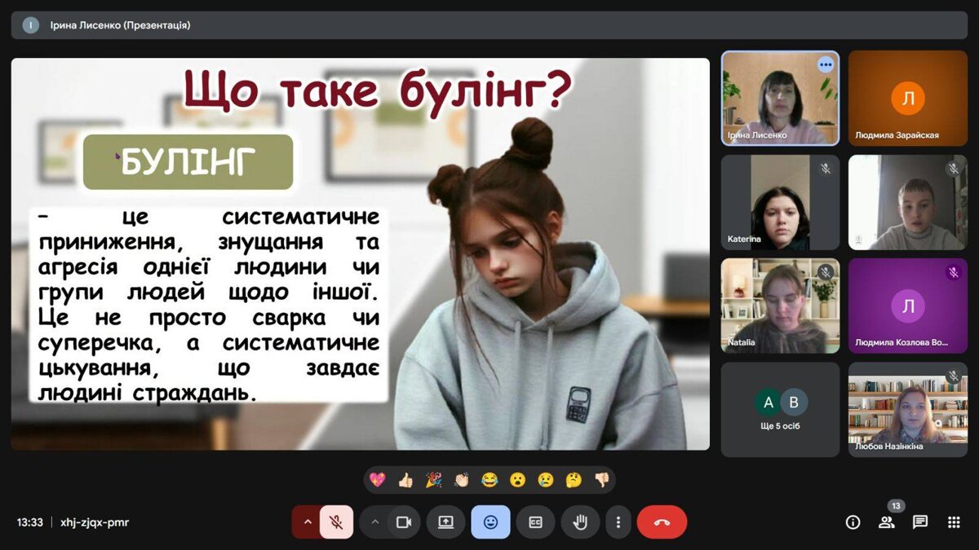Open options on Ірина Лисенко's video tile

[826, 64]
